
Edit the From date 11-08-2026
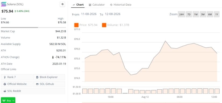(x=89, y=14)
